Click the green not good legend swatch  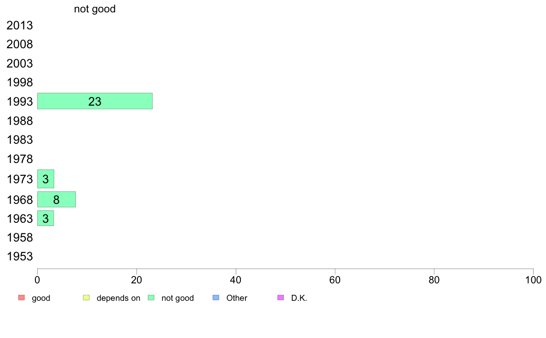(x=151, y=298)
